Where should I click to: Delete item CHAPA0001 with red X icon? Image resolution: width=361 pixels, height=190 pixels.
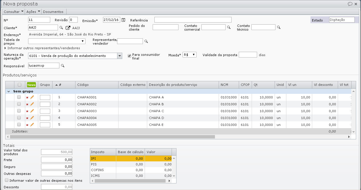[27, 98]
